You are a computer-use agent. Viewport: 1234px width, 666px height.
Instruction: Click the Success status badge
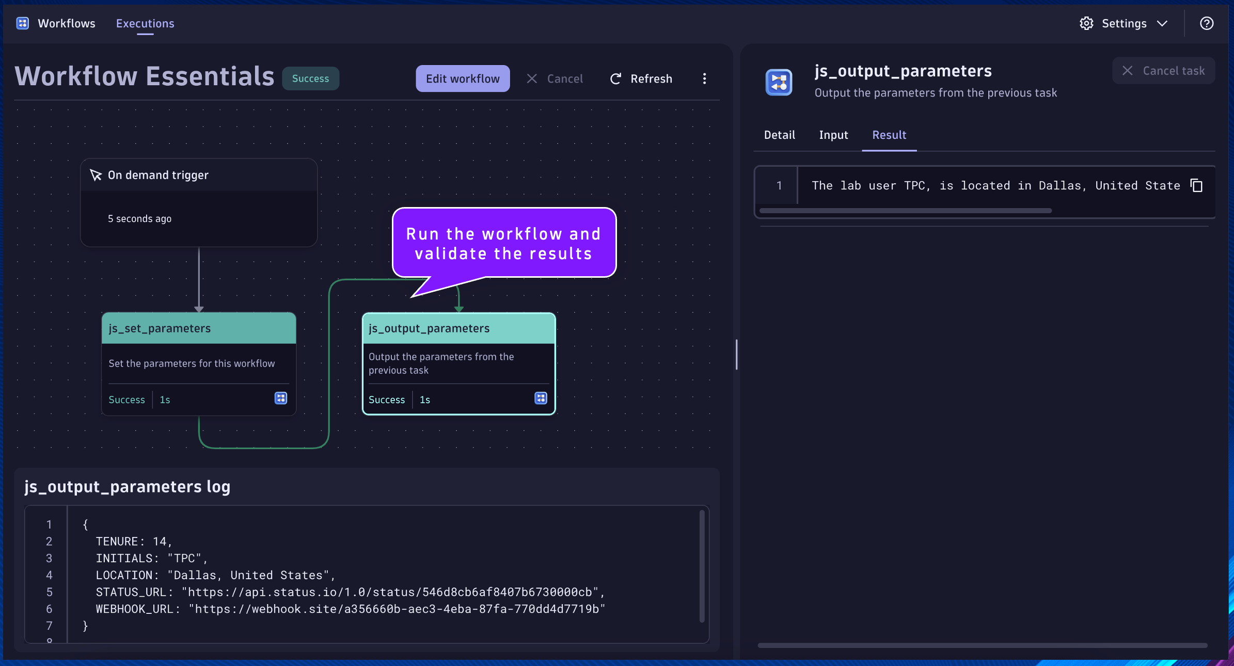coord(310,78)
